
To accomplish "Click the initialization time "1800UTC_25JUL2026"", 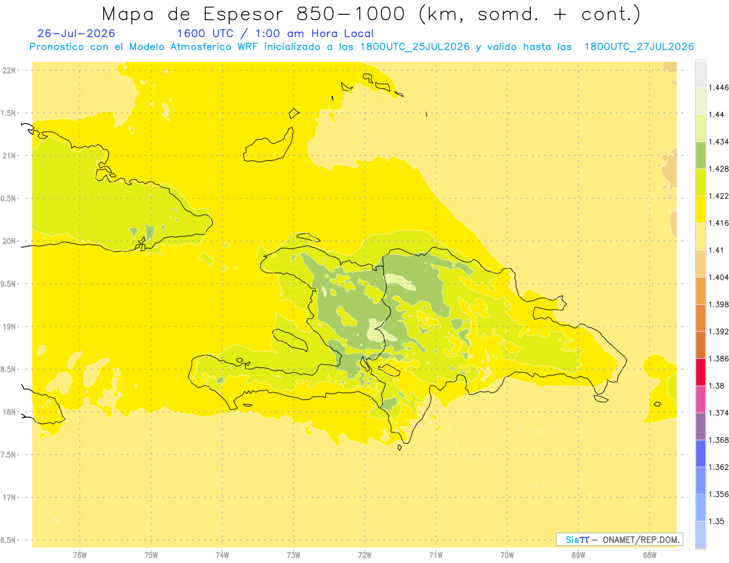I will point(415,47).
